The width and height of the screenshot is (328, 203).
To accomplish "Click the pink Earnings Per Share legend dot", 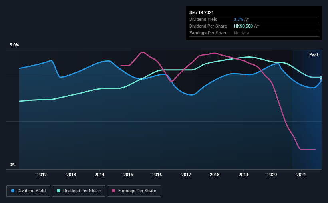I will 113,191.
